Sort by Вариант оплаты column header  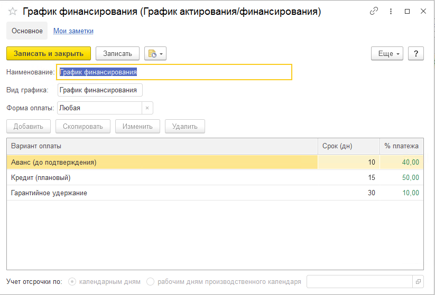pyautogui.click(x=162, y=146)
